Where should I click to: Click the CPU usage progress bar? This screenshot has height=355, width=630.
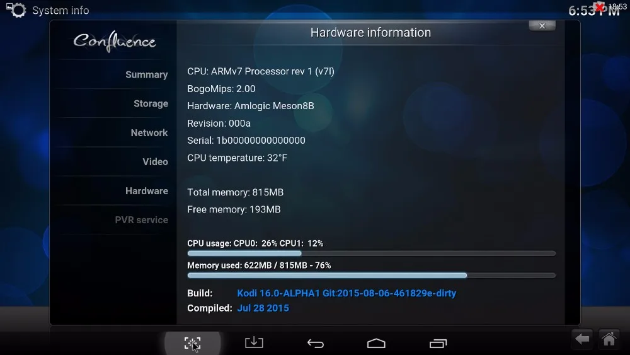[371, 253]
